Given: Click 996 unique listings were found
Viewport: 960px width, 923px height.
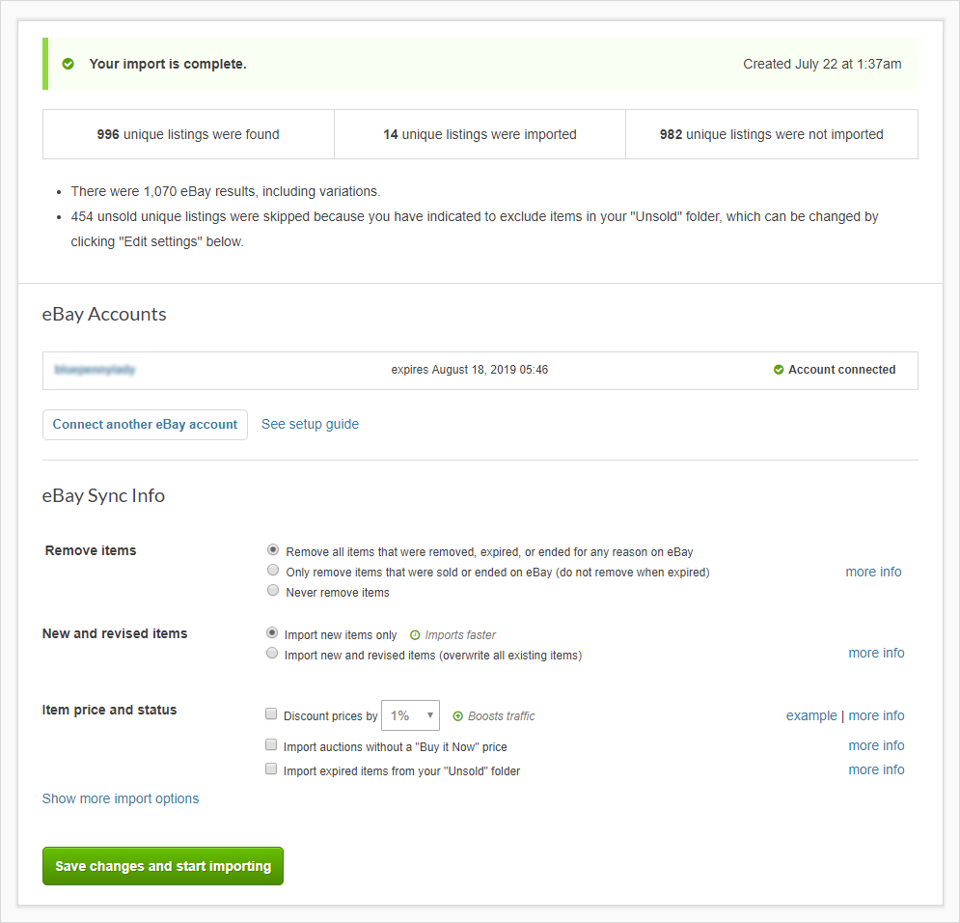Looking at the screenshot, I should tap(188, 134).
